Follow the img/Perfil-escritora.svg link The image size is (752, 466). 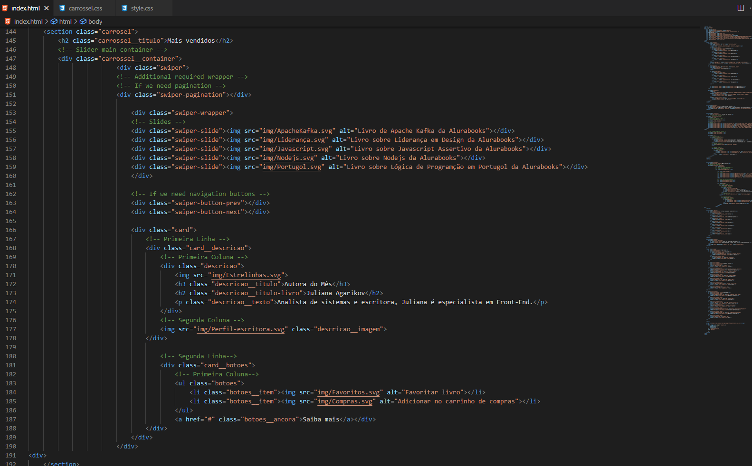coord(240,329)
